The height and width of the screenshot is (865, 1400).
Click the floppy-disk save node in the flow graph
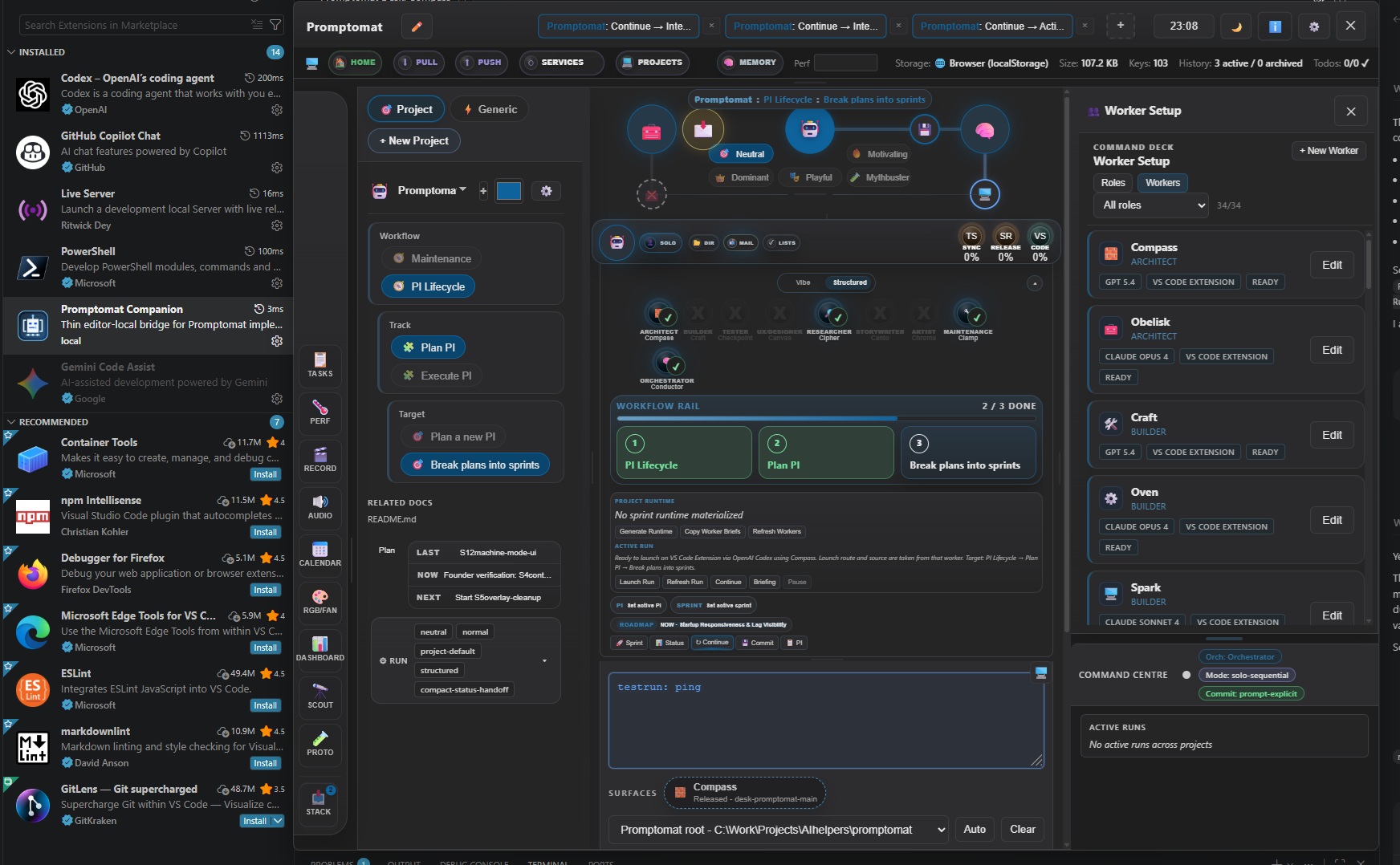[925, 129]
